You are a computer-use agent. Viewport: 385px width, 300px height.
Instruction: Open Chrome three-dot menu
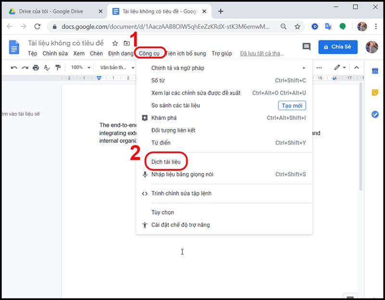[x=376, y=26]
